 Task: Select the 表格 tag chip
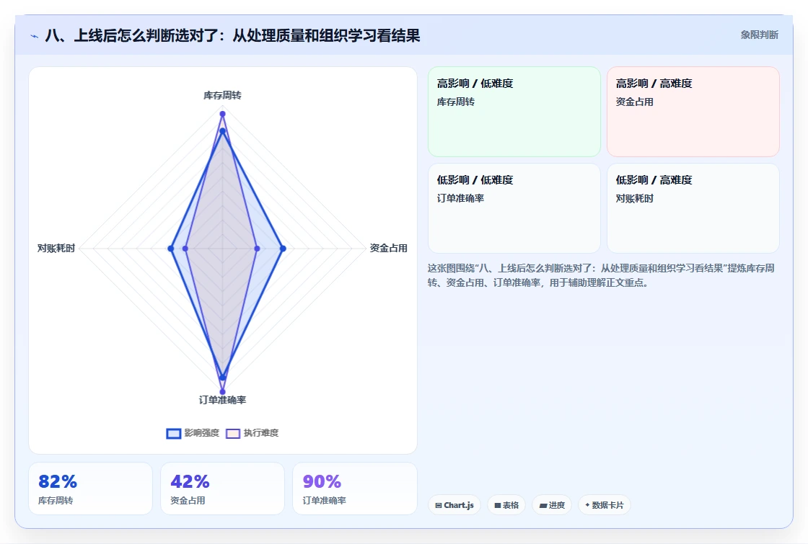coord(506,505)
